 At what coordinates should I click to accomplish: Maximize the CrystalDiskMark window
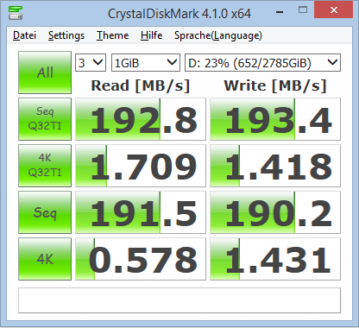(303, 10)
